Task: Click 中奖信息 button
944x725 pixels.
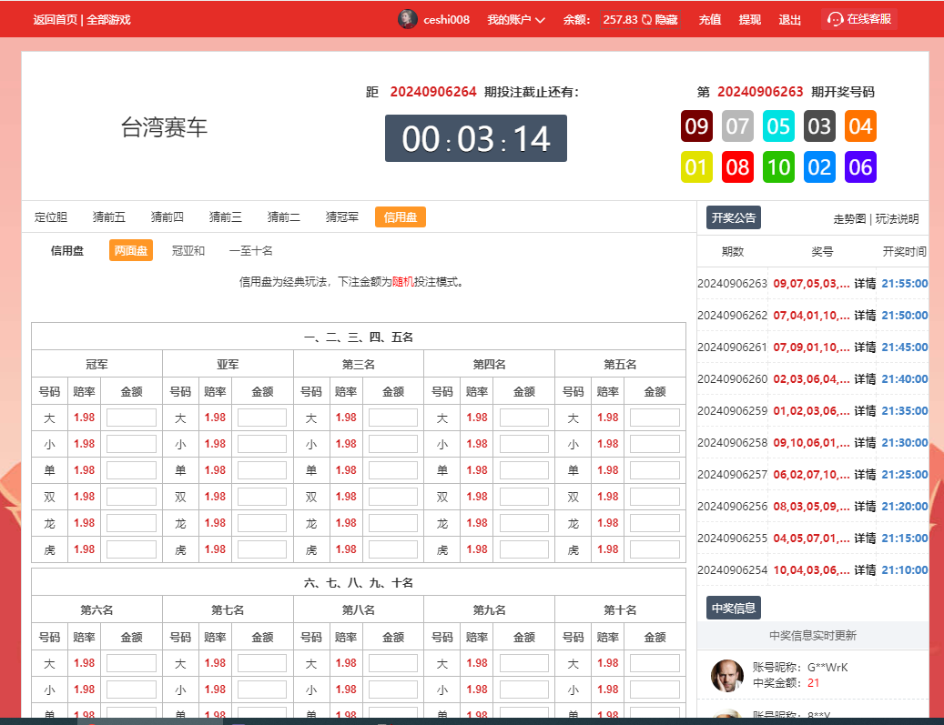Action: pos(734,609)
